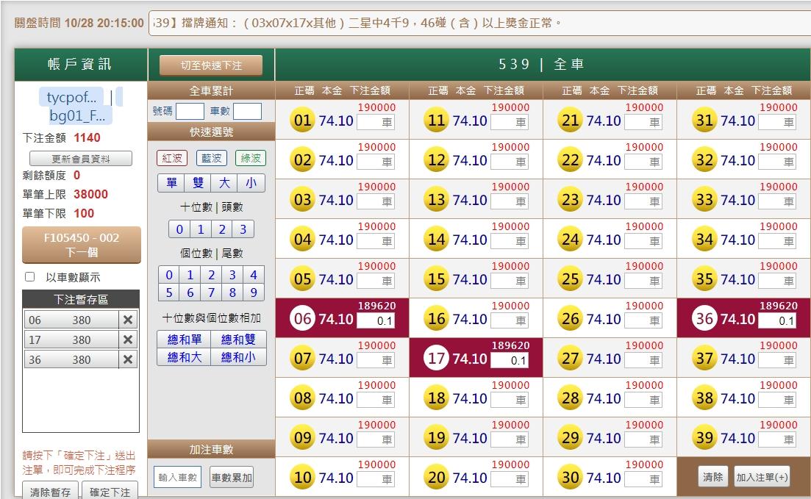Click the 車數累加 button

tap(231, 477)
